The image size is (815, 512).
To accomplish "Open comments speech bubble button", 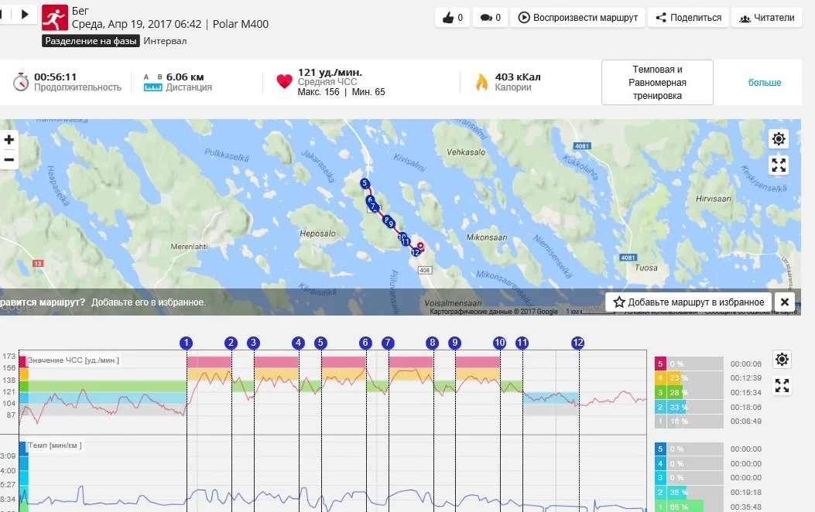I will pyautogui.click(x=490, y=18).
